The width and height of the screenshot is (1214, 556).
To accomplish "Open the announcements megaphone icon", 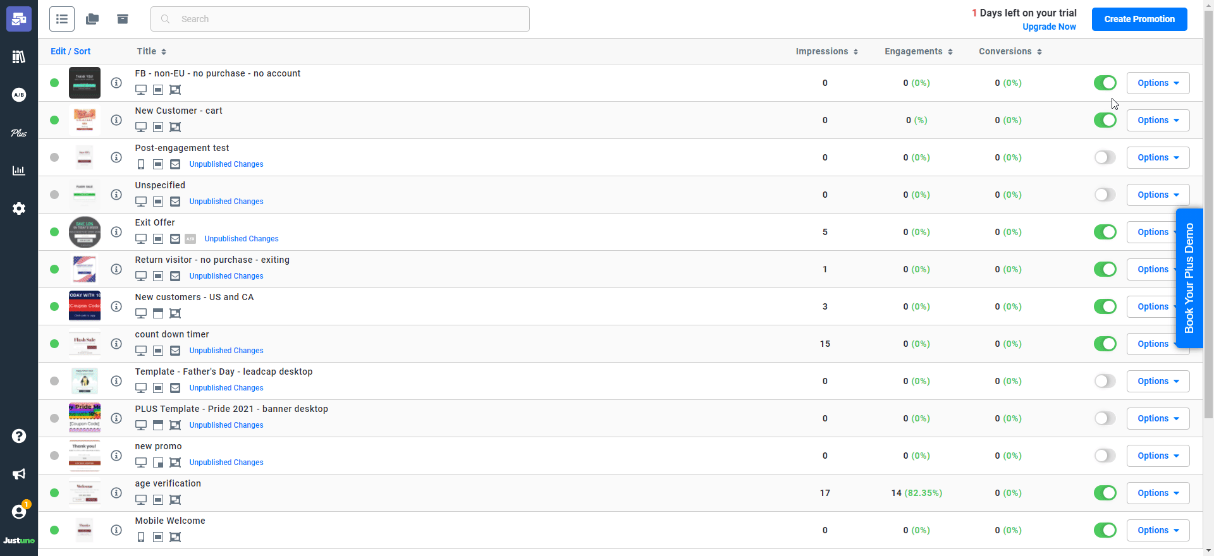I will pyautogui.click(x=19, y=474).
